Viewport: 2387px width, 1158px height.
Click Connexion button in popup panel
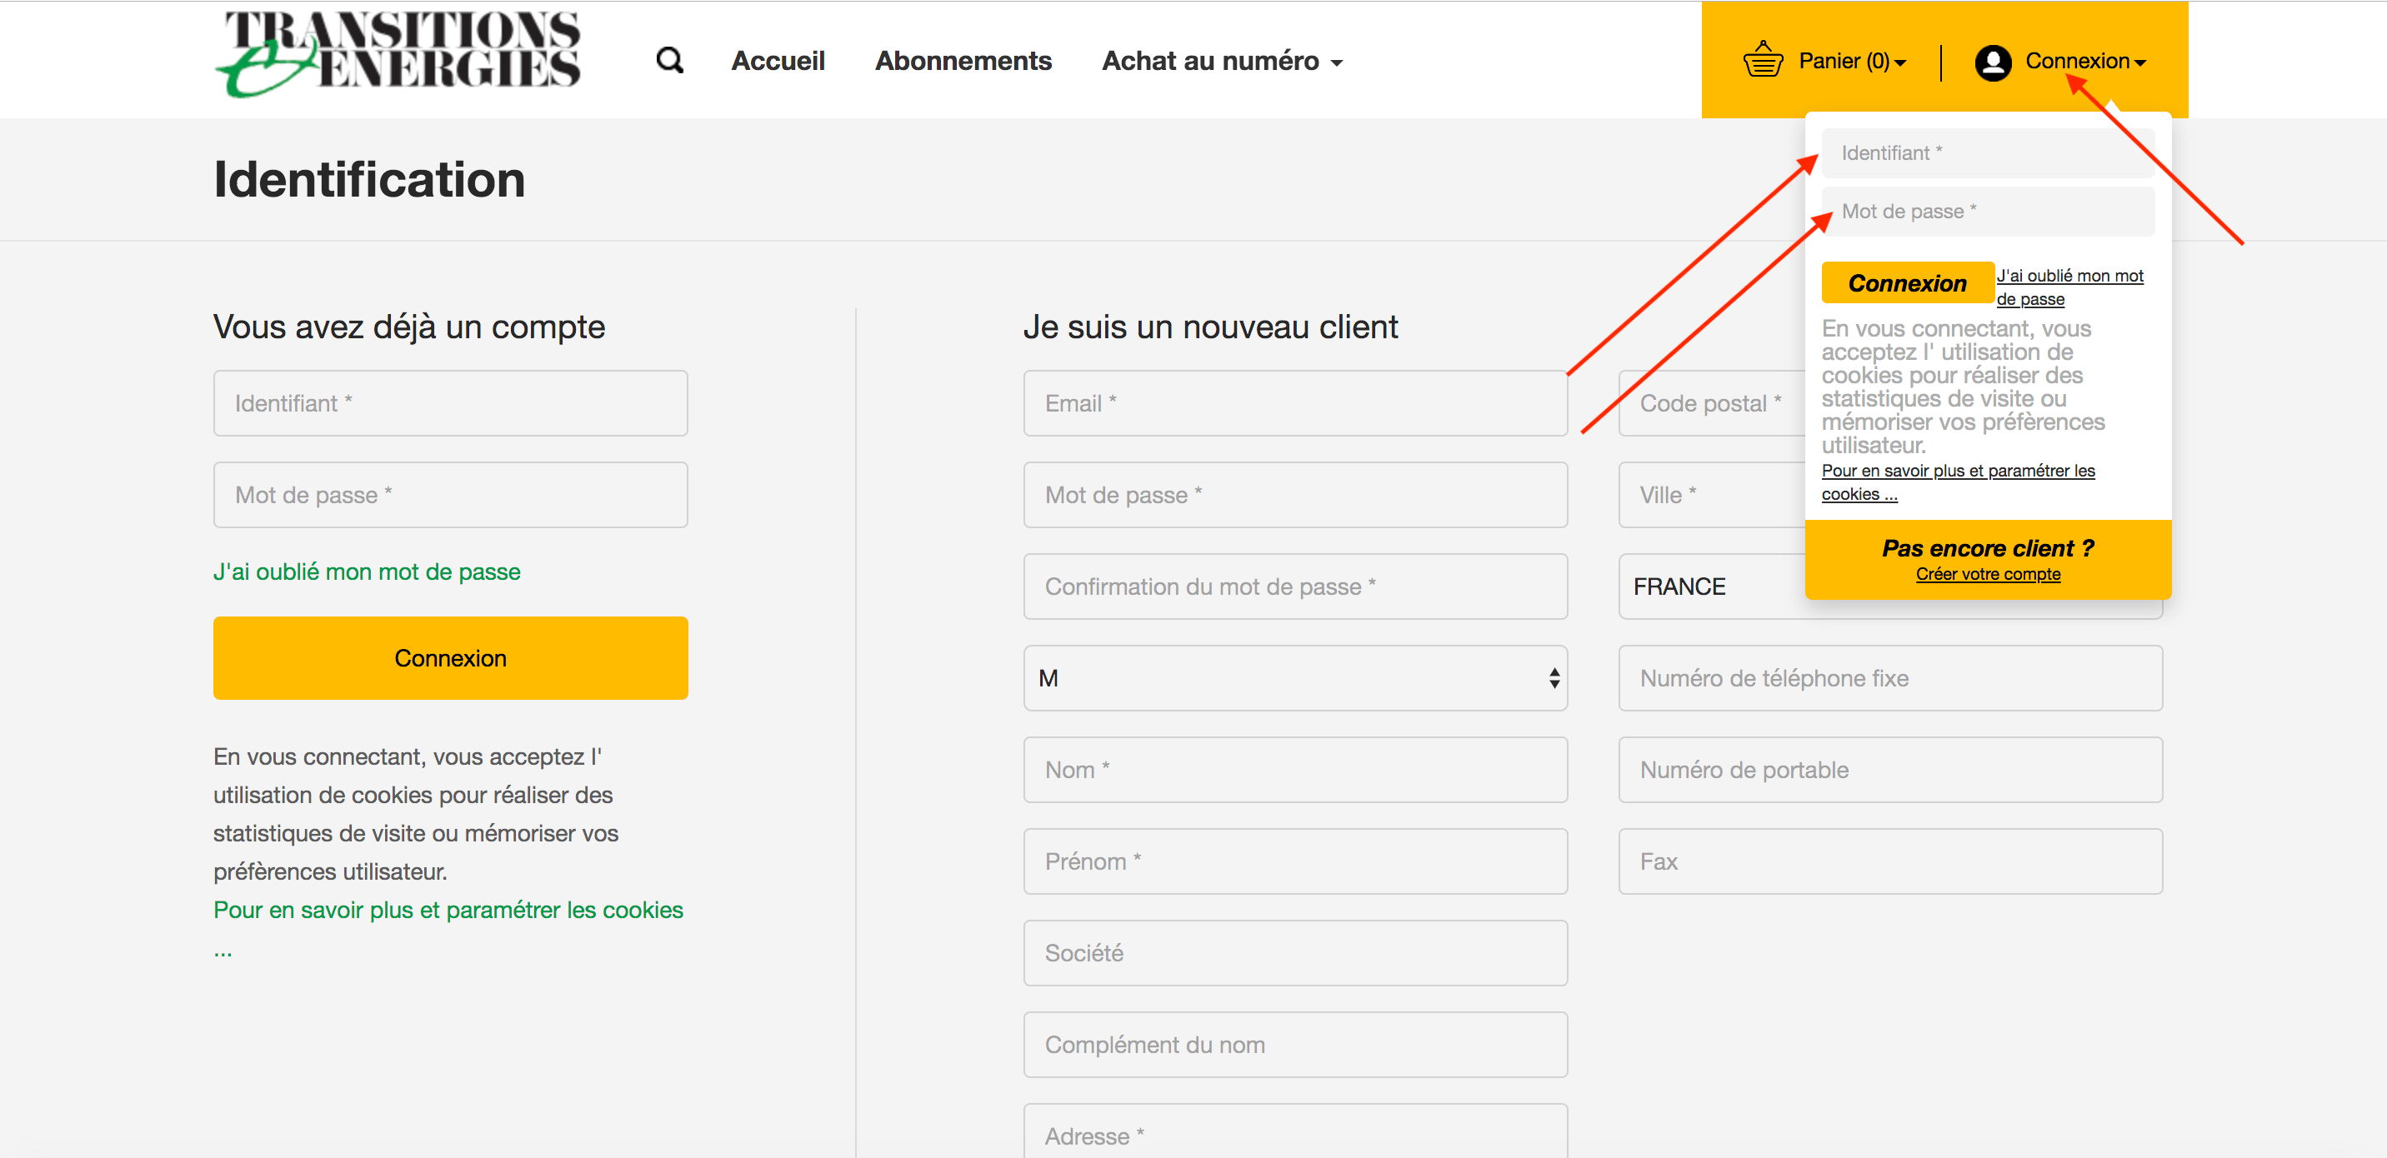click(x=1906, y=283)
